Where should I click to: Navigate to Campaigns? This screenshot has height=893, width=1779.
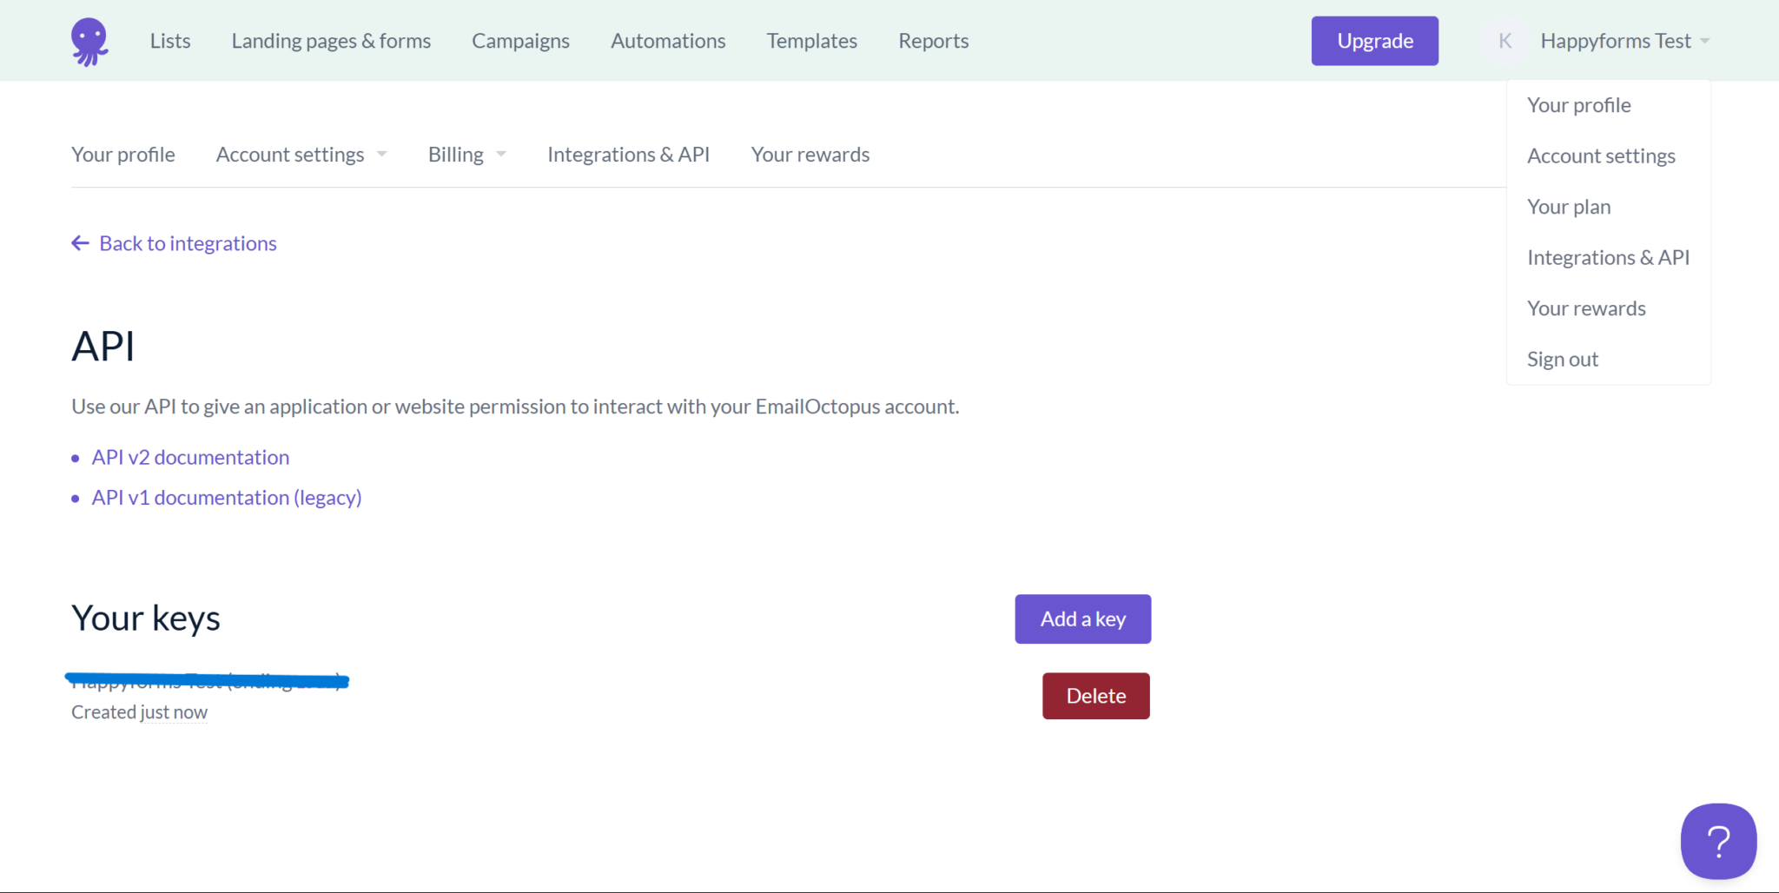520,40
